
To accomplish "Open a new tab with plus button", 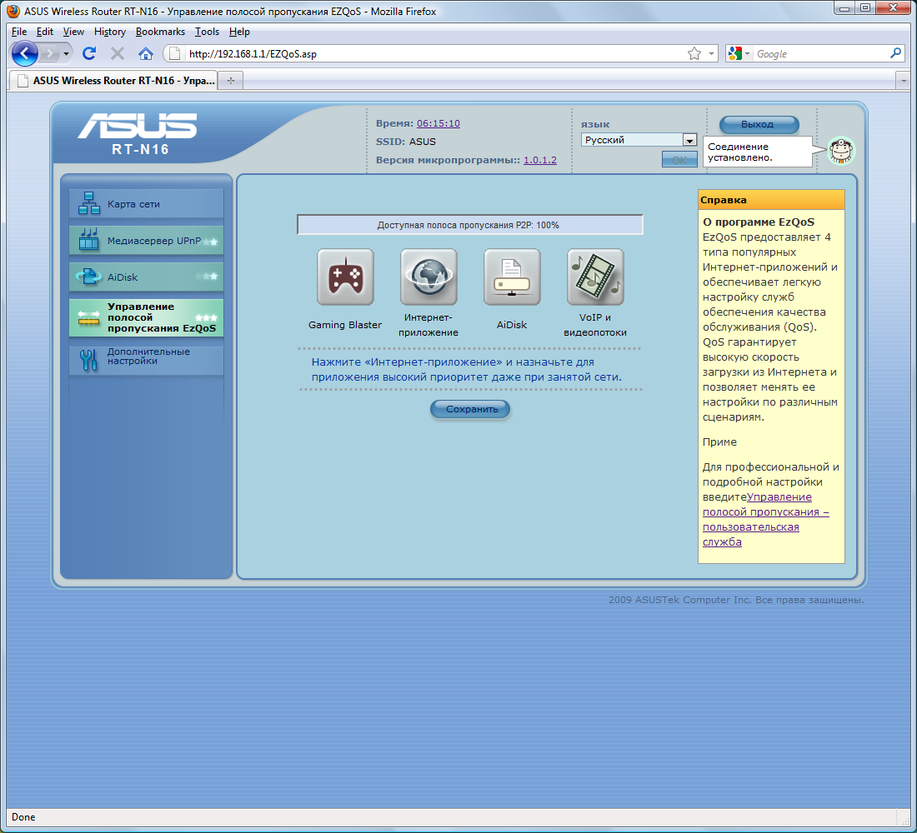I will coord(231,81).
